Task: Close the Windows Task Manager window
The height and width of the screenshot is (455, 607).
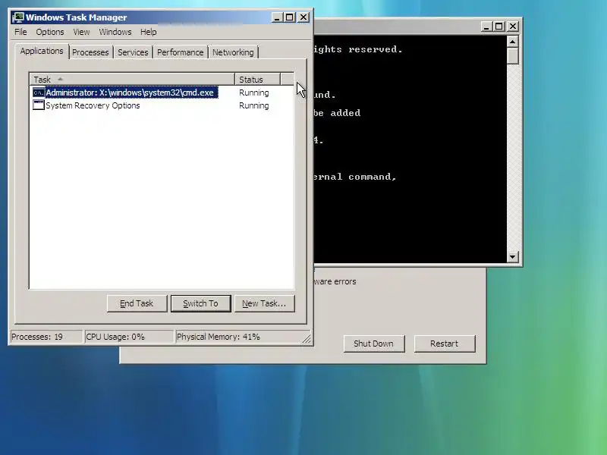Action: [x=303, y=17]
